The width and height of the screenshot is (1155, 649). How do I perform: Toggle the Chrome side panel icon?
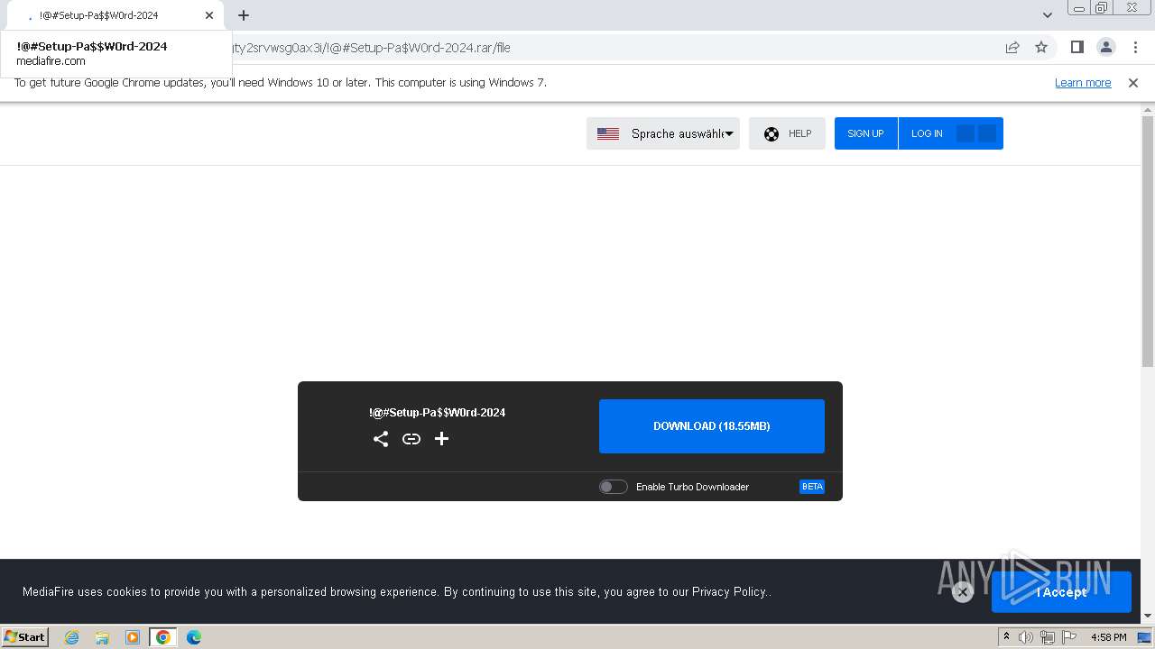[1076, 48]
